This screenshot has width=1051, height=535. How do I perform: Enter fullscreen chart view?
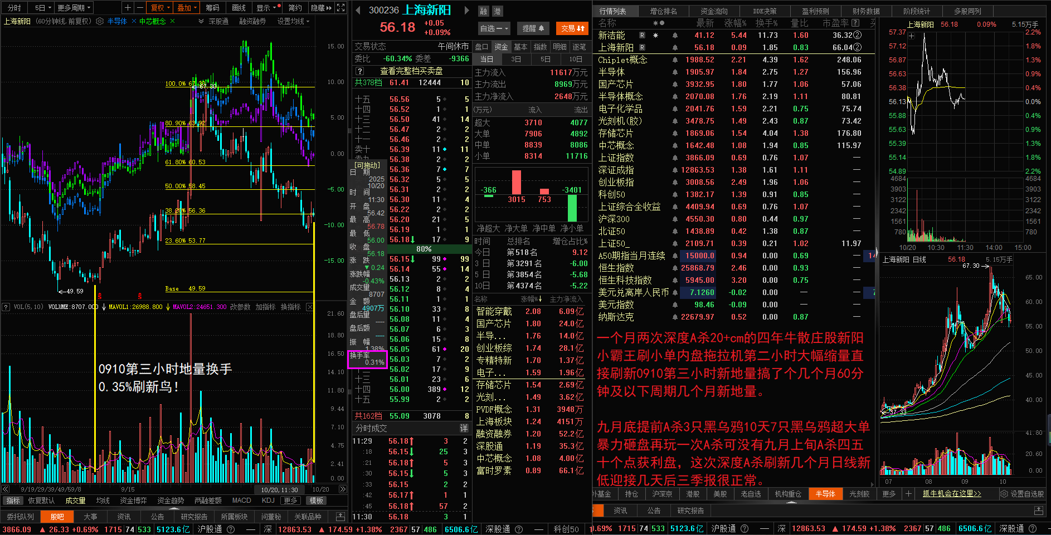341,8
